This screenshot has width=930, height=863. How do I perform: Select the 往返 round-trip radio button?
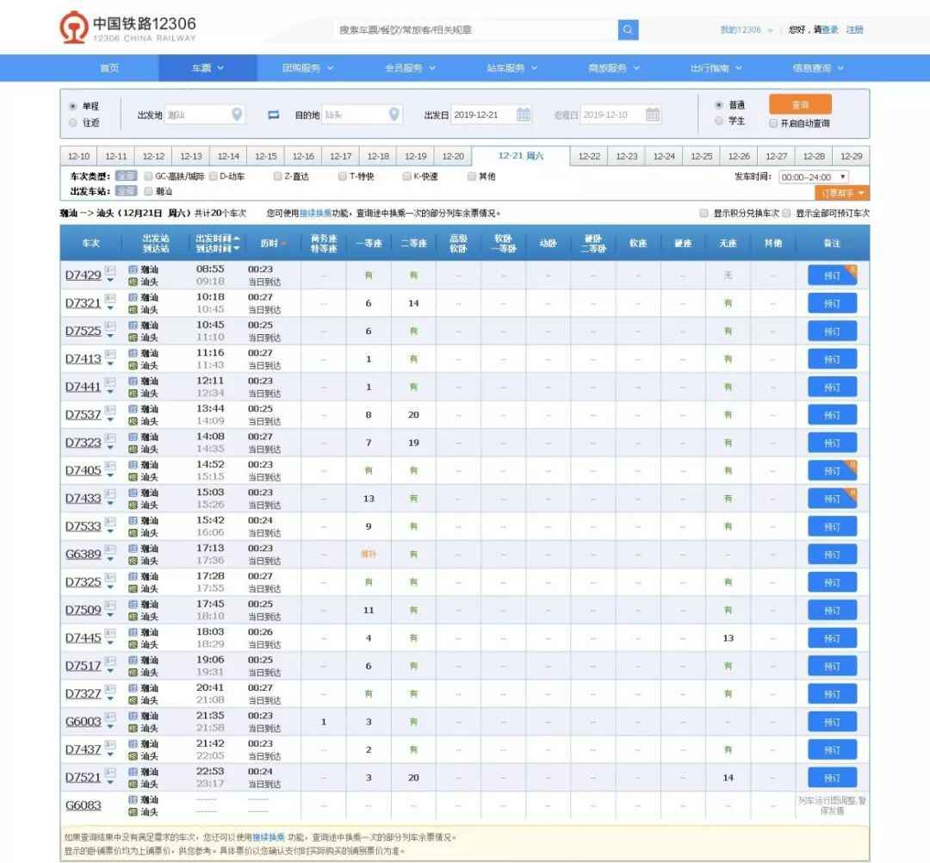pos(73,123)
